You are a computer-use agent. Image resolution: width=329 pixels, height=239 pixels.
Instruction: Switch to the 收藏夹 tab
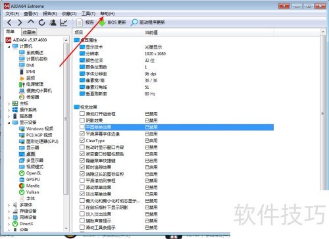tap(29, 32)
